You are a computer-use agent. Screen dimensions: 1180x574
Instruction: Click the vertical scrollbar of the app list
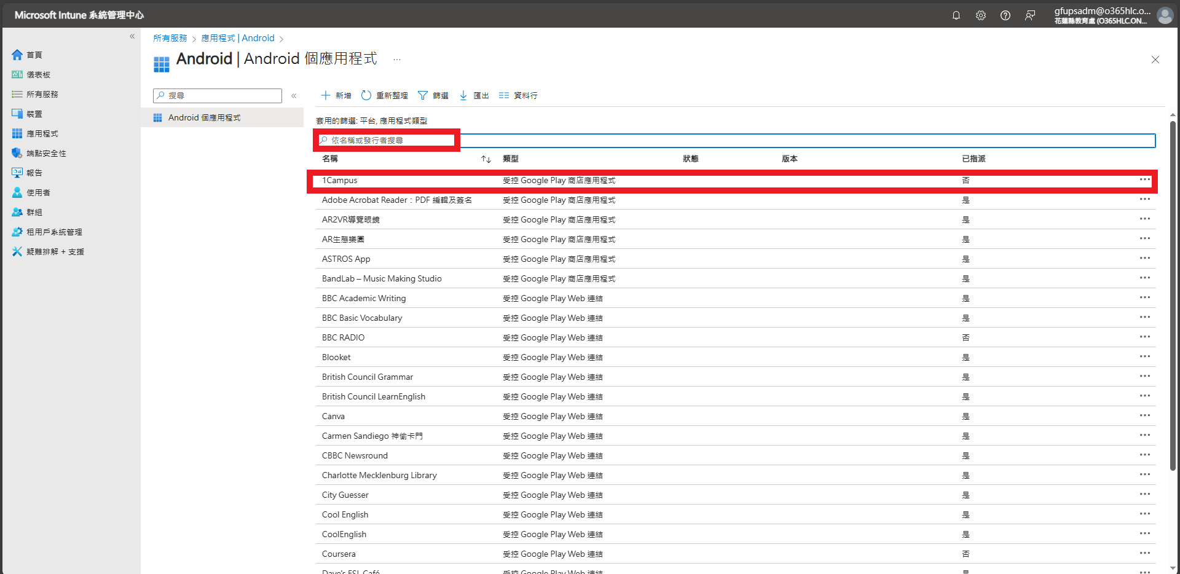pos(1173,295)
